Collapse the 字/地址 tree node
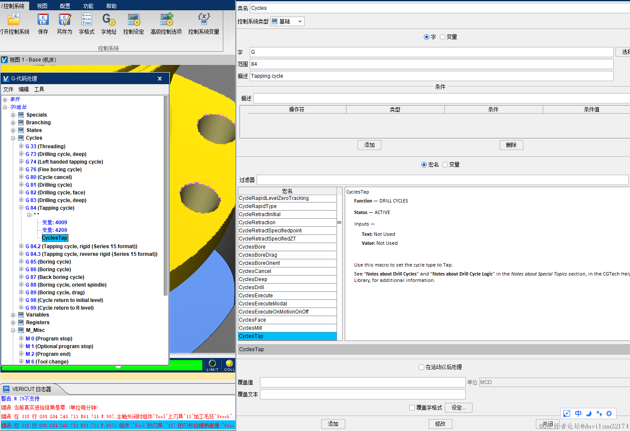 [5, 107]
